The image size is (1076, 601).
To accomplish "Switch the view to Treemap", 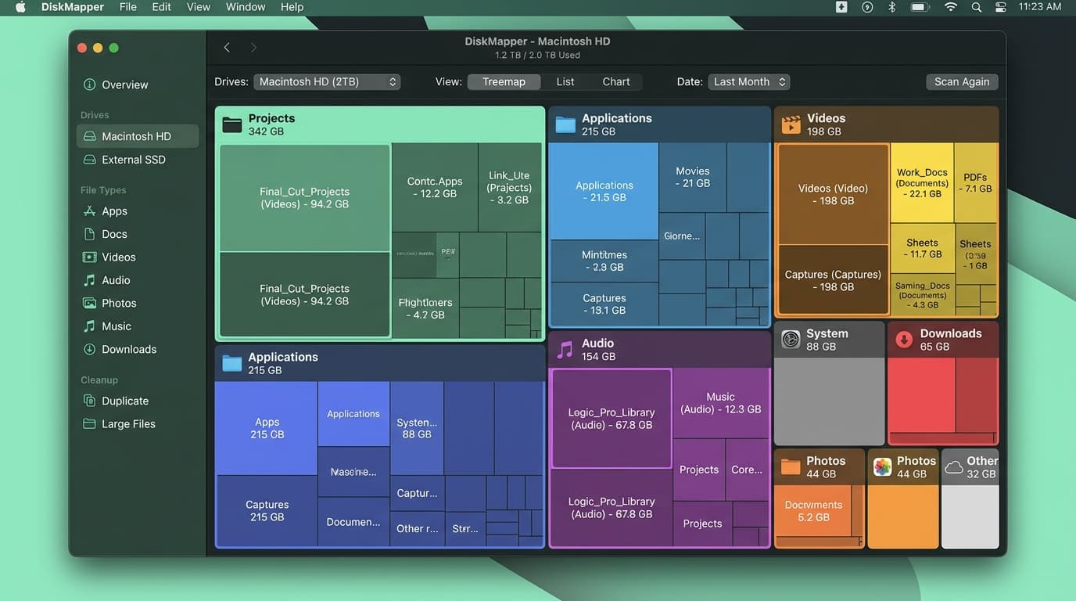I will (x=504, y=82).
